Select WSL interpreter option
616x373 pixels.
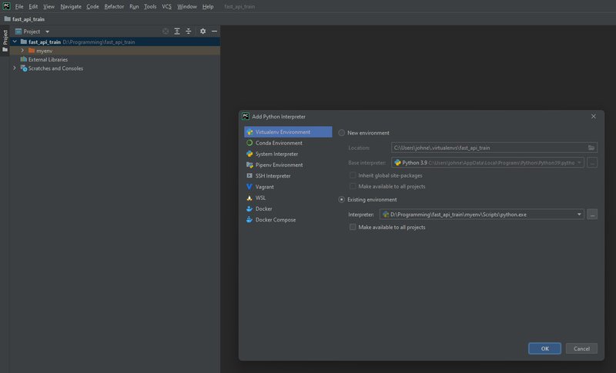tap(288, 198)
